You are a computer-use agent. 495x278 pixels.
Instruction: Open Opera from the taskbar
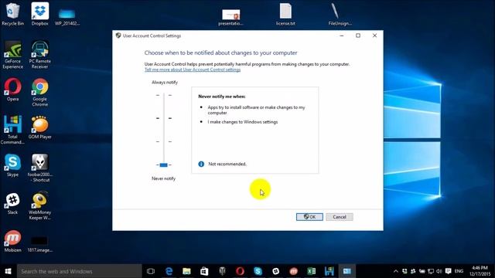[240, 271]
